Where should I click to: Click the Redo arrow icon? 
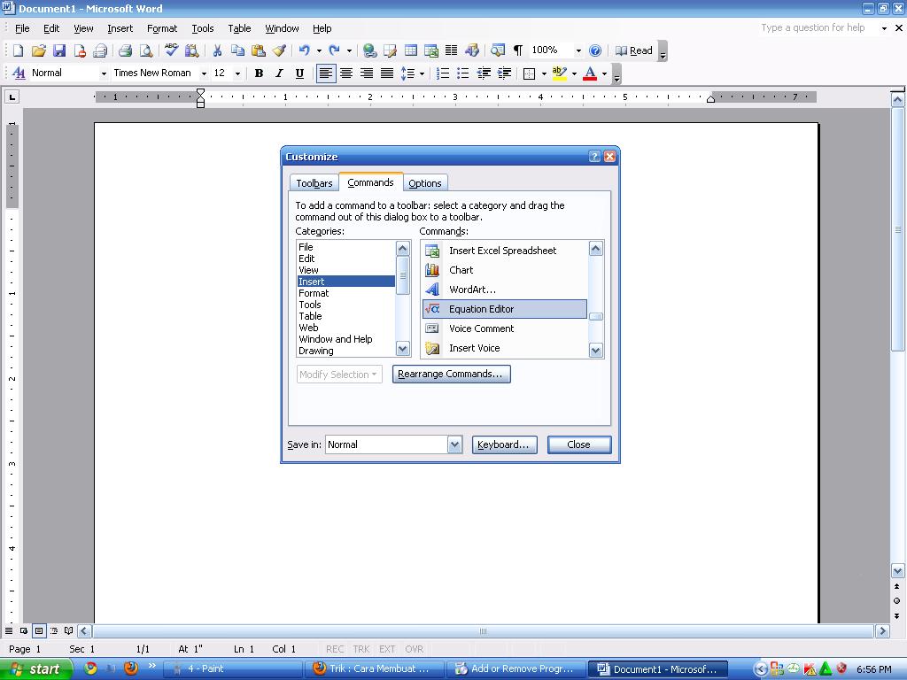point(334,50)
